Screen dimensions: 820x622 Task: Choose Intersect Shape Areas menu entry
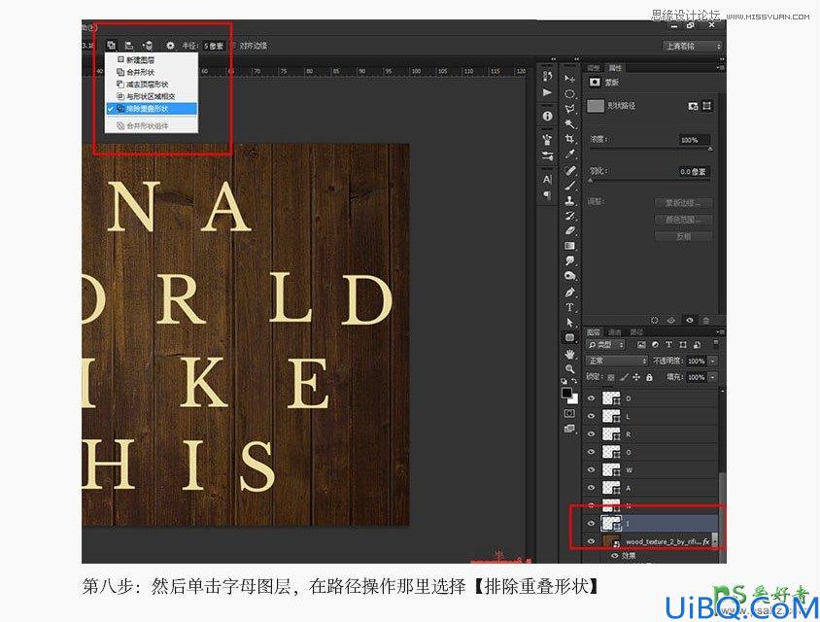[x=151, y=96]
